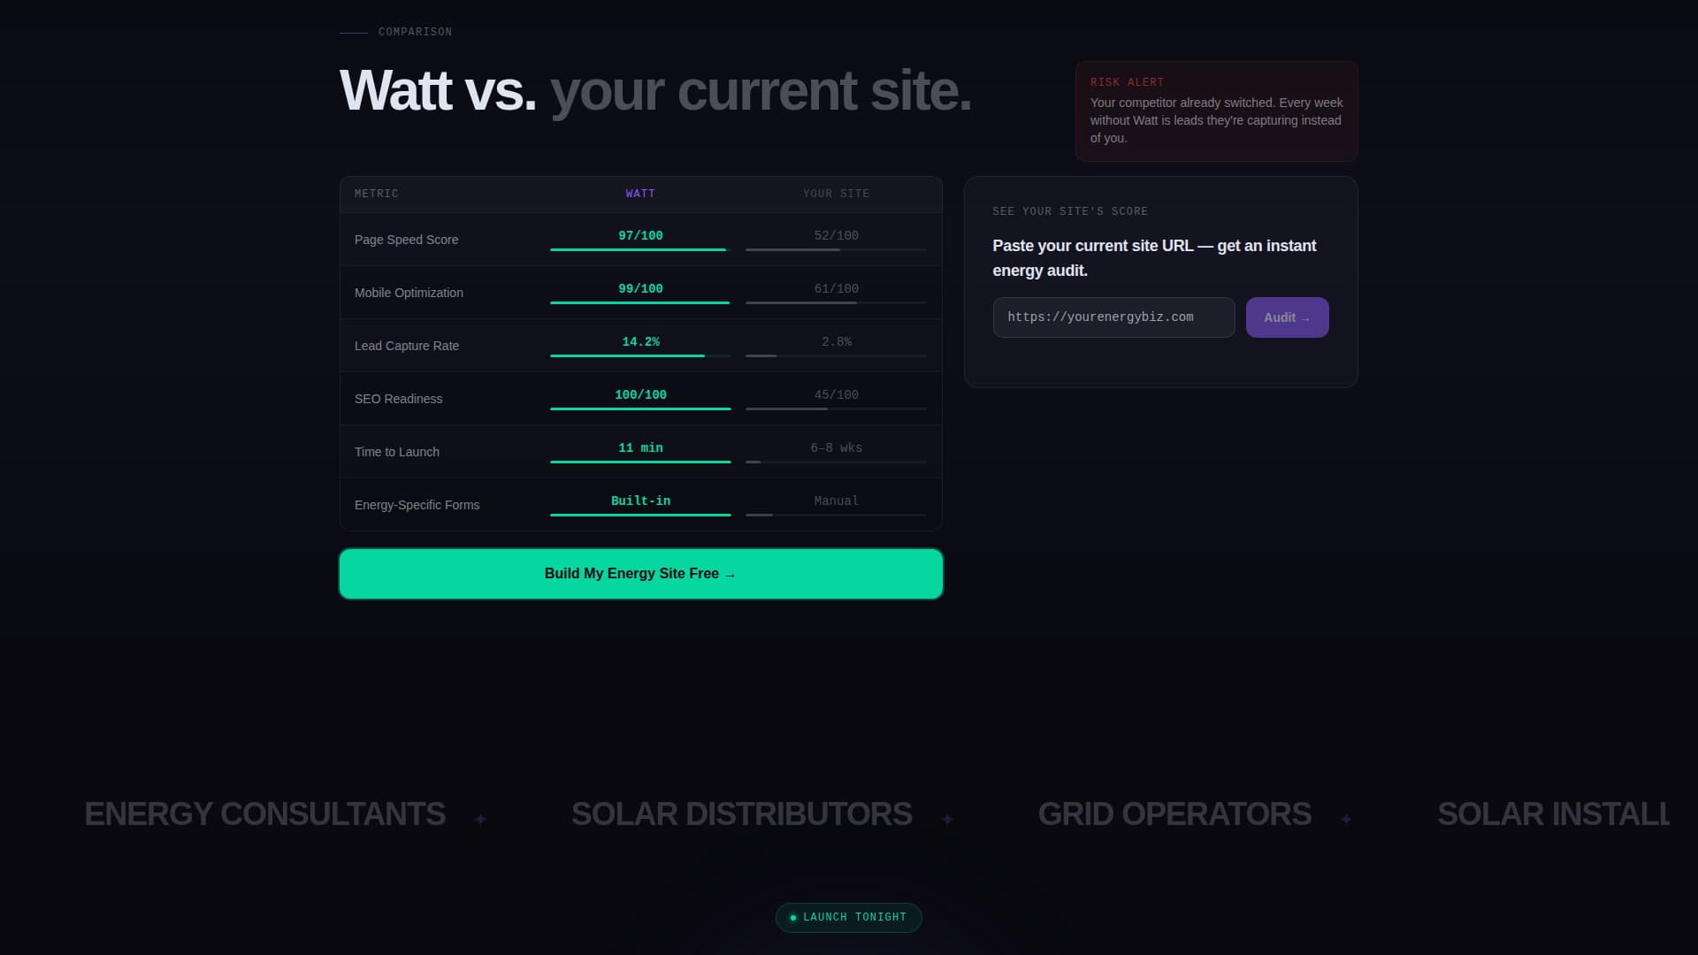Click the METRIC column header
This screenshot has width=1698, height=955.
point(376,193)
